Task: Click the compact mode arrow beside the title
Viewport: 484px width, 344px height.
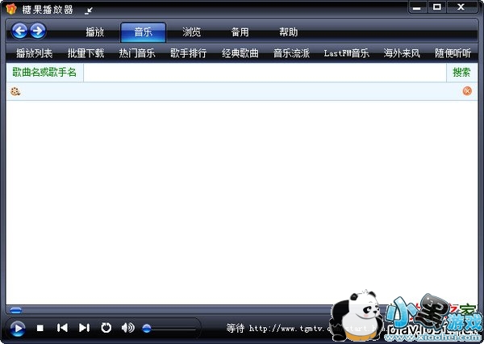Action: click(x=89, y=10)
